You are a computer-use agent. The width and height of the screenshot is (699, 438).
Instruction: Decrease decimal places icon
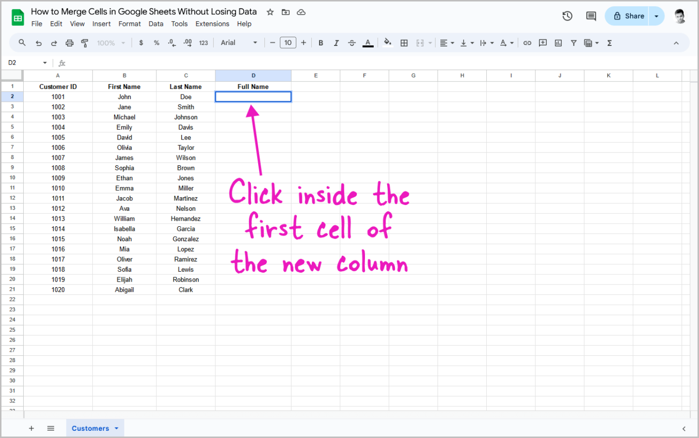coord(172,43)
